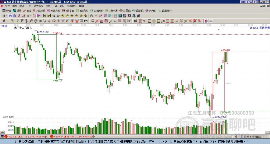This screenshot has height=144, width=270.
Task: Click the 4085.17 green level label
Action: [x=57, y=80]
